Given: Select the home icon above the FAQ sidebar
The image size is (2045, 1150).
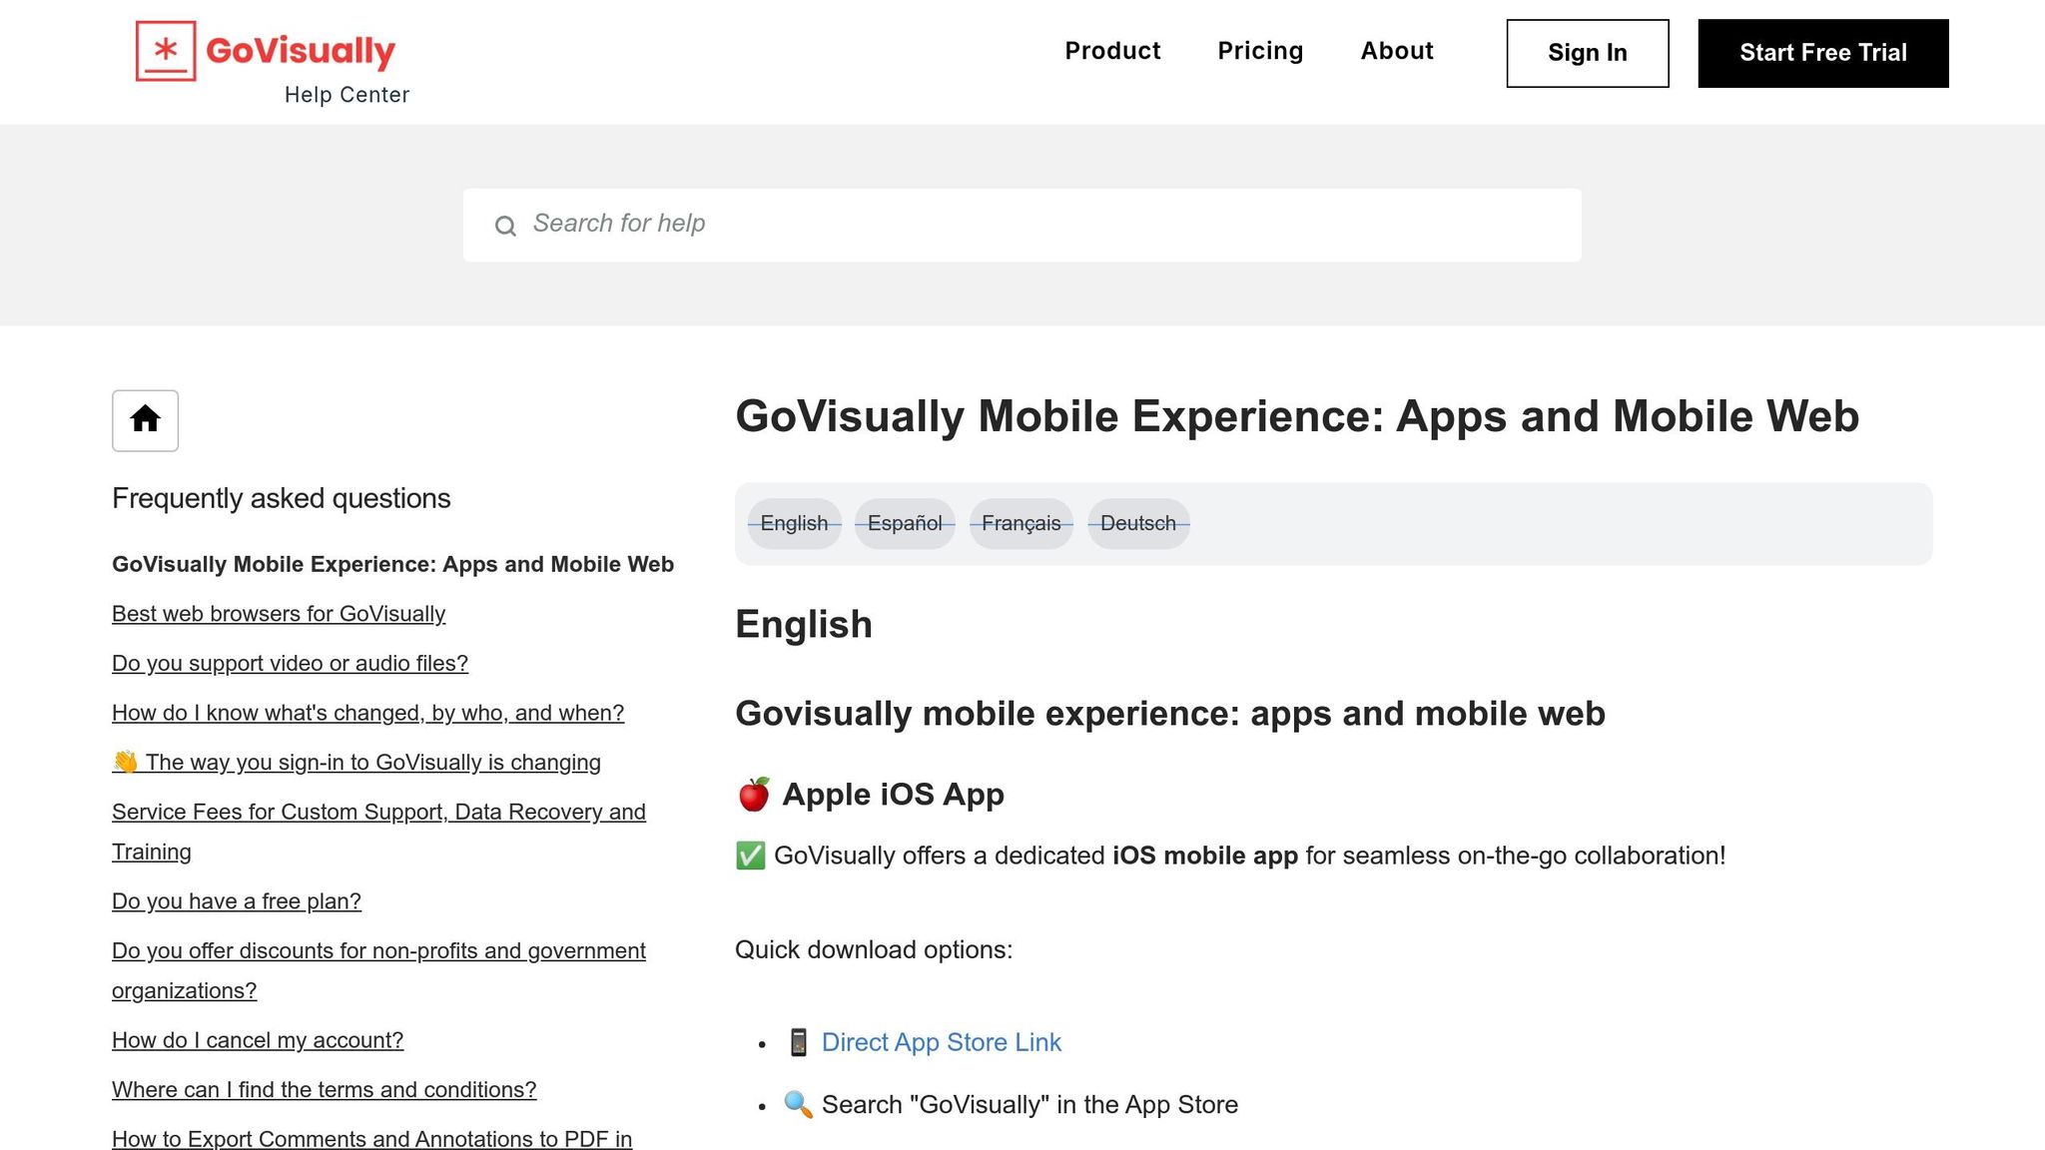Looking at the screenshot, I should click(145, 420).
